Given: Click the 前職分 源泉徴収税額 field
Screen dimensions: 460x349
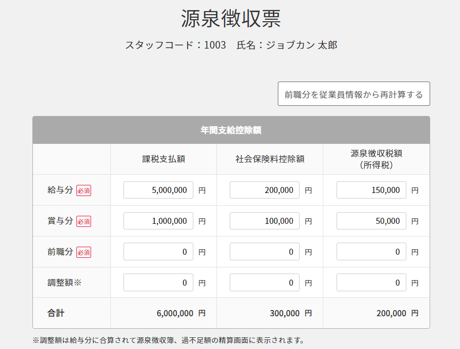Looking at the screenshot, I should click(371, 252).
